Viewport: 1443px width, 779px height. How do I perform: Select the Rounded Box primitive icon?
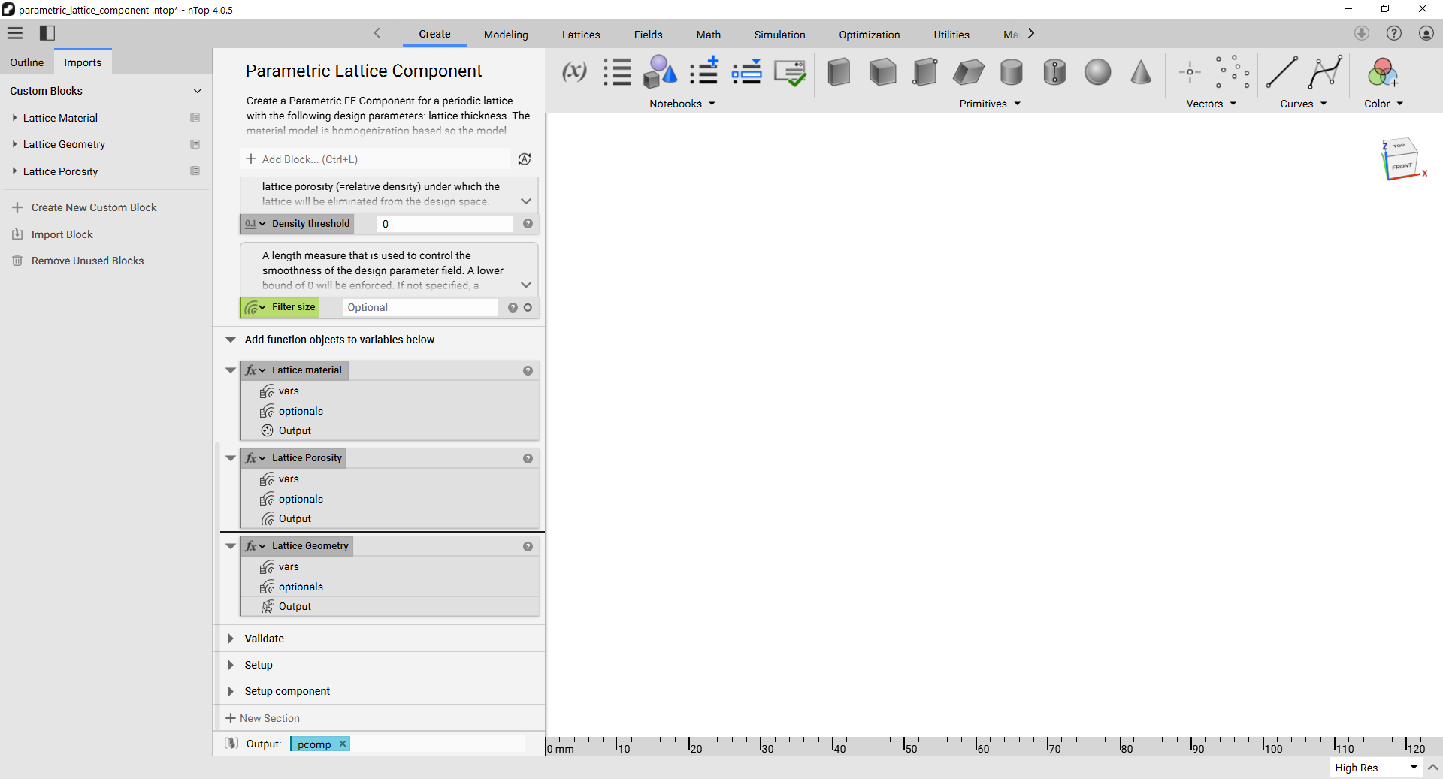point(925,72)
